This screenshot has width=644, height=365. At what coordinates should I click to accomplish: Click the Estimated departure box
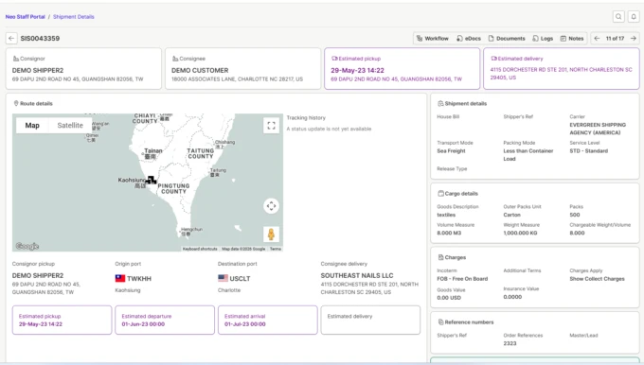[x=165, y=320]
